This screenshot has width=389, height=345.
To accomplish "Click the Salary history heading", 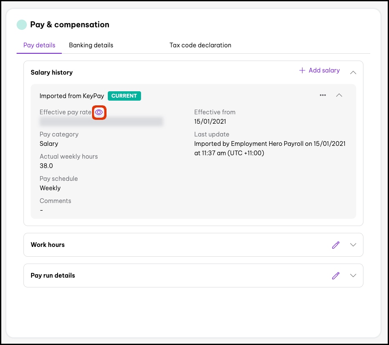I will [52, 72].
